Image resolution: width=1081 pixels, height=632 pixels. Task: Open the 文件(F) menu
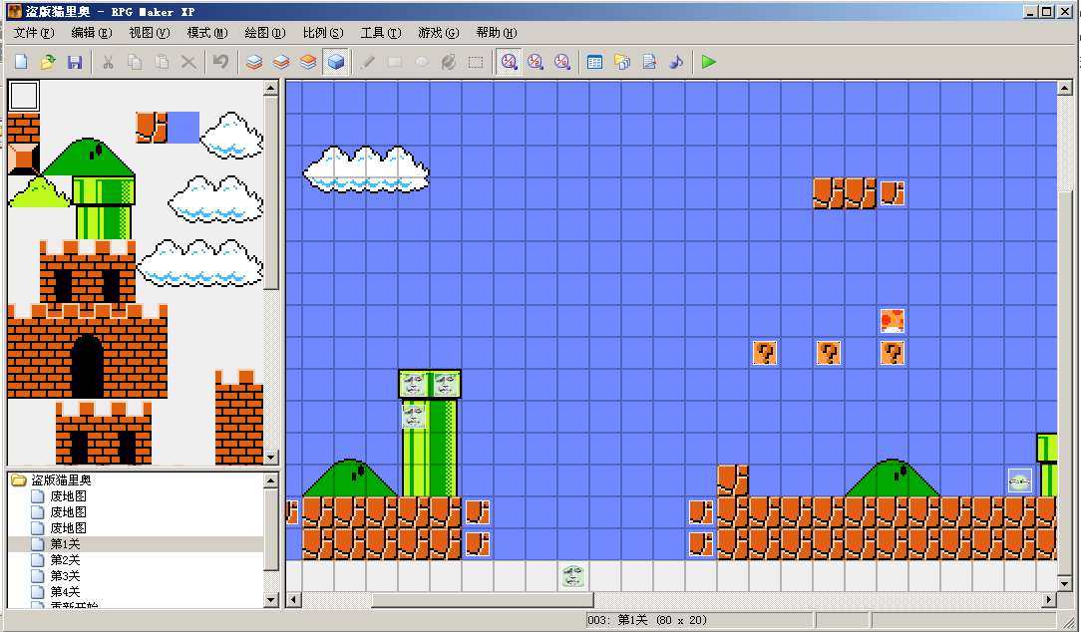click(34, 32)
